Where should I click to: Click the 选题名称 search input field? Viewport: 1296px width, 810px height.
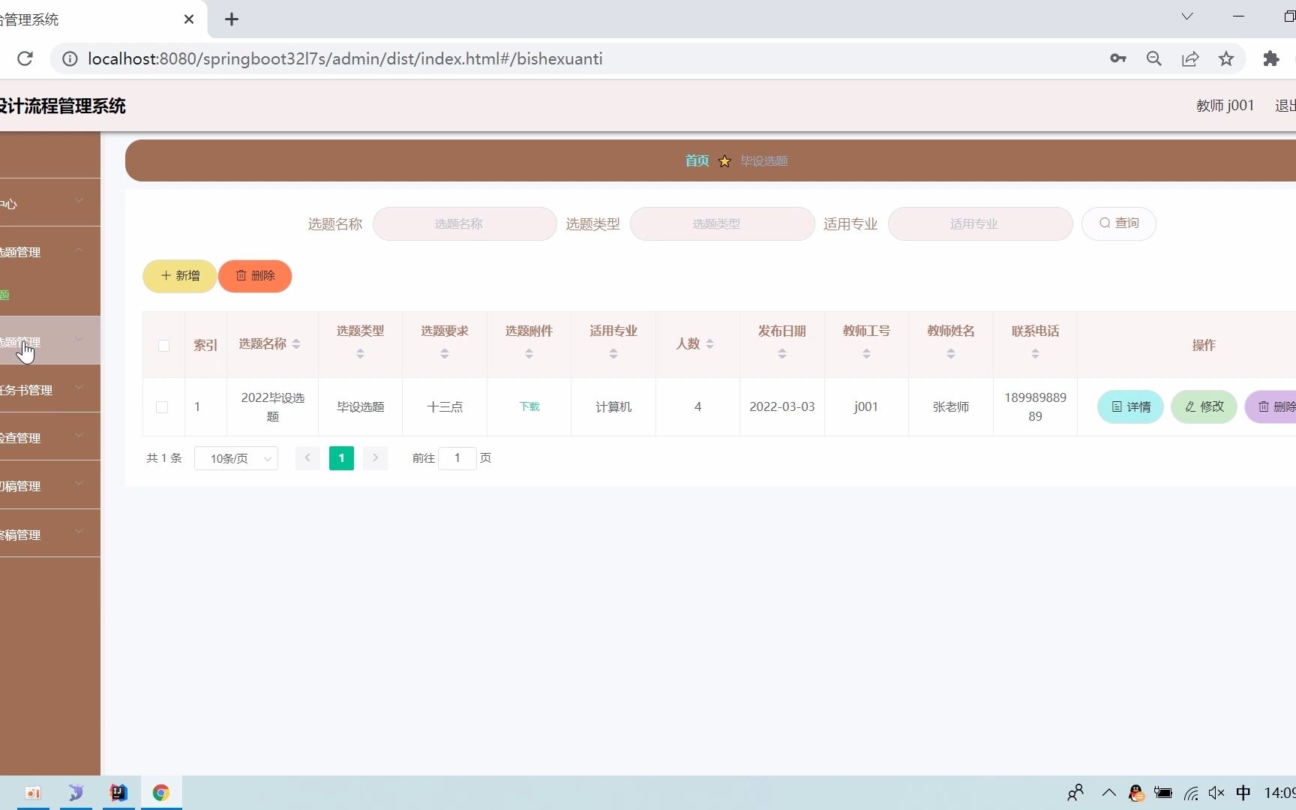(465, 223)
